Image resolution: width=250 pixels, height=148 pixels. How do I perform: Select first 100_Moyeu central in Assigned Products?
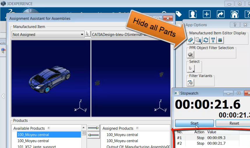tap(122, 135)
